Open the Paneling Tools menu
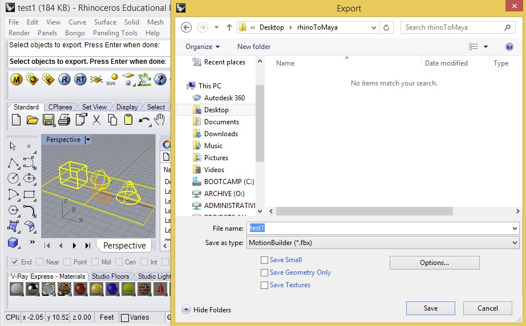Viewport: 526px width, 326px height. click(x=115, y=33)
